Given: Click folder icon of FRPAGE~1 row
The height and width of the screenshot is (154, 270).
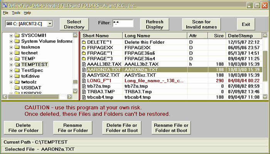Looking at the screenshot, I should pyautogui.click(x=84, y=53).
